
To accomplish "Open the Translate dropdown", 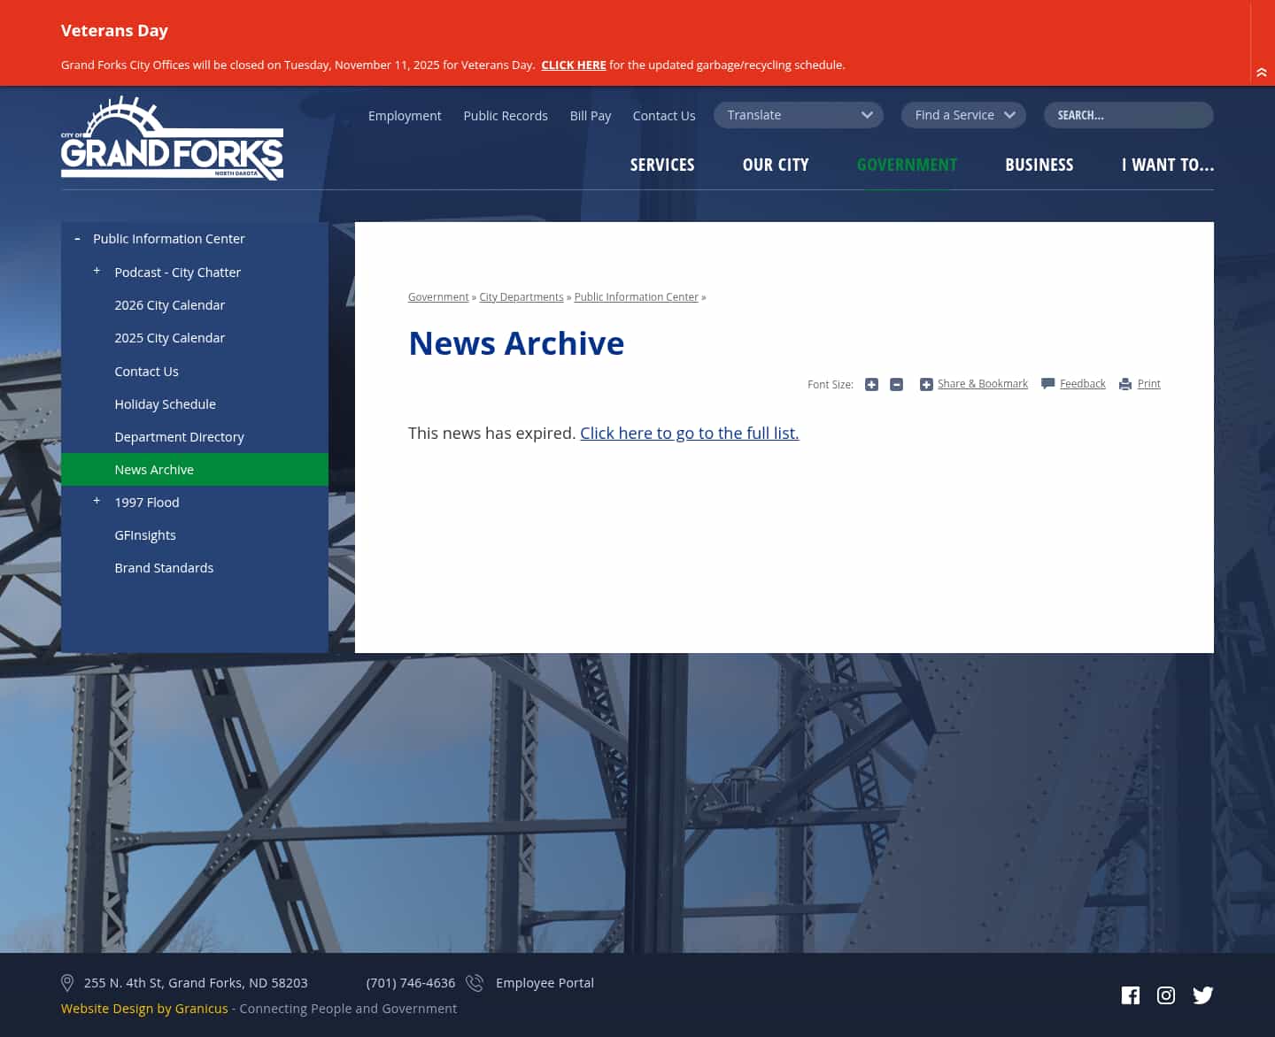I will (798, 115).
